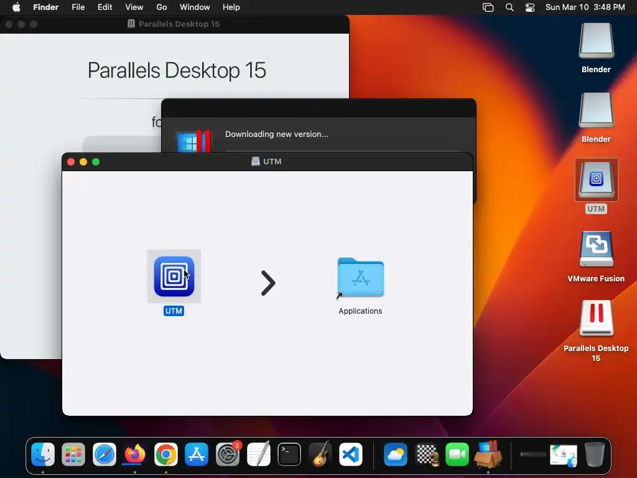Viewport: 637px width, 478px height.
Task: Minimize the UTM window
Action: coord(83,162)
